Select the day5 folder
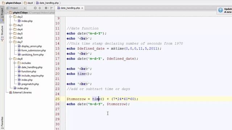232x130 pixels. pos(20,34)
